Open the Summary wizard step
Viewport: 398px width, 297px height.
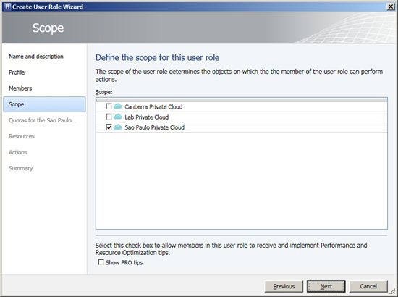(x=20, y=168)
